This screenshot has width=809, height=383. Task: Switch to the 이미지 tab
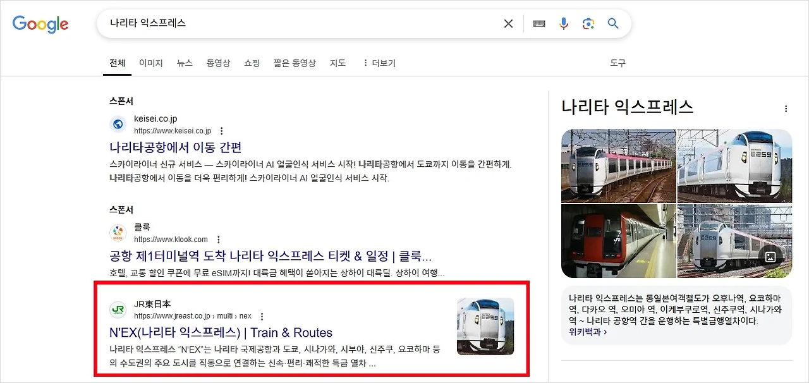[151, 63]
